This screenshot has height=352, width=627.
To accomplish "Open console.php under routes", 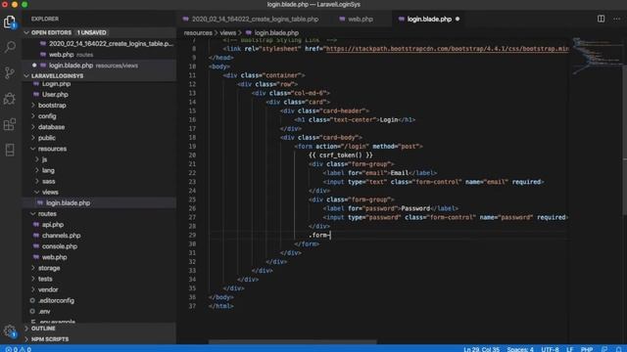I will coord(59,246).
